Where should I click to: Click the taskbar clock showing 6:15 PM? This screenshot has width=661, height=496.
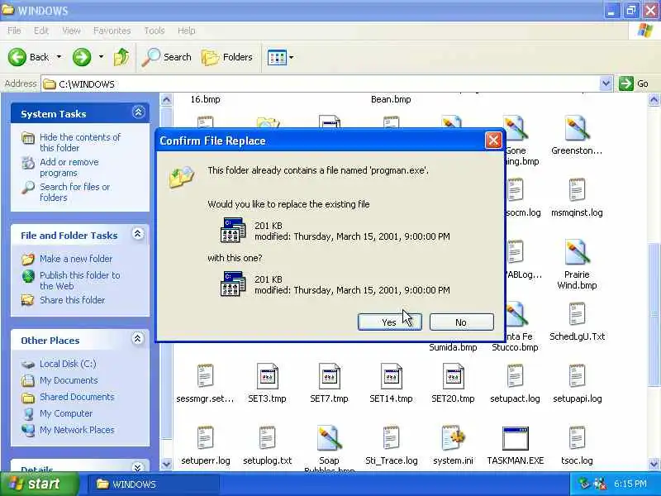click(x=630, y=484)
